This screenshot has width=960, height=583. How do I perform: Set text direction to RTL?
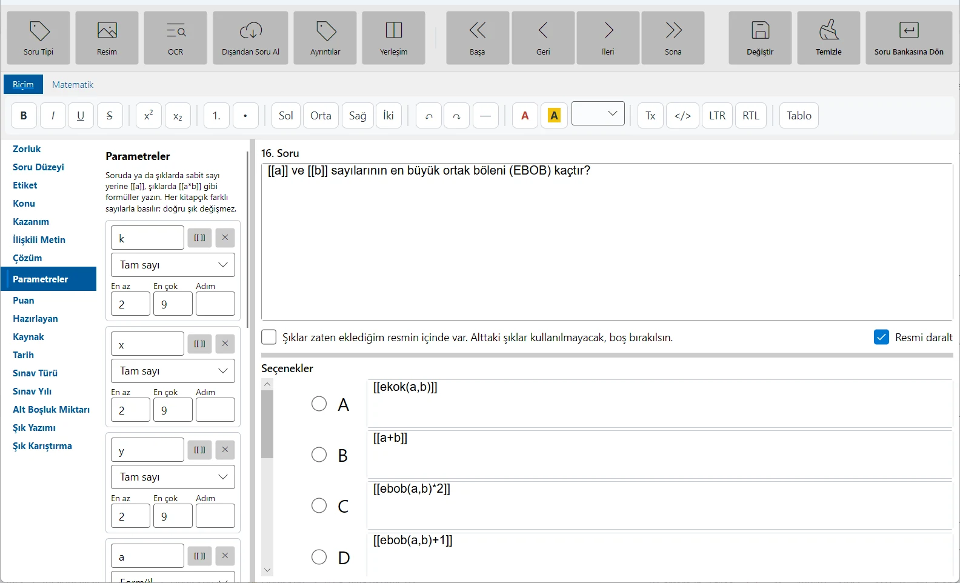pos(751,115)
